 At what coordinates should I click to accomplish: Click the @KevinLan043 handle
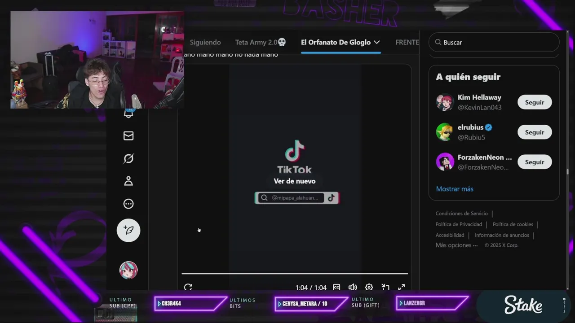click(x=479, y=107)
